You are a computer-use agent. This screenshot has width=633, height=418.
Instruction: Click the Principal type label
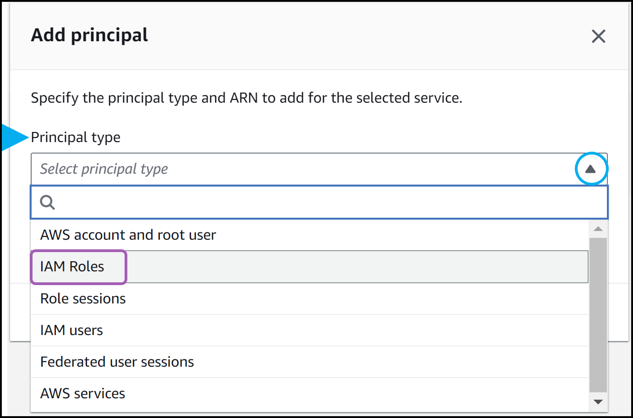pyautogui.click(x=75, y=137)
